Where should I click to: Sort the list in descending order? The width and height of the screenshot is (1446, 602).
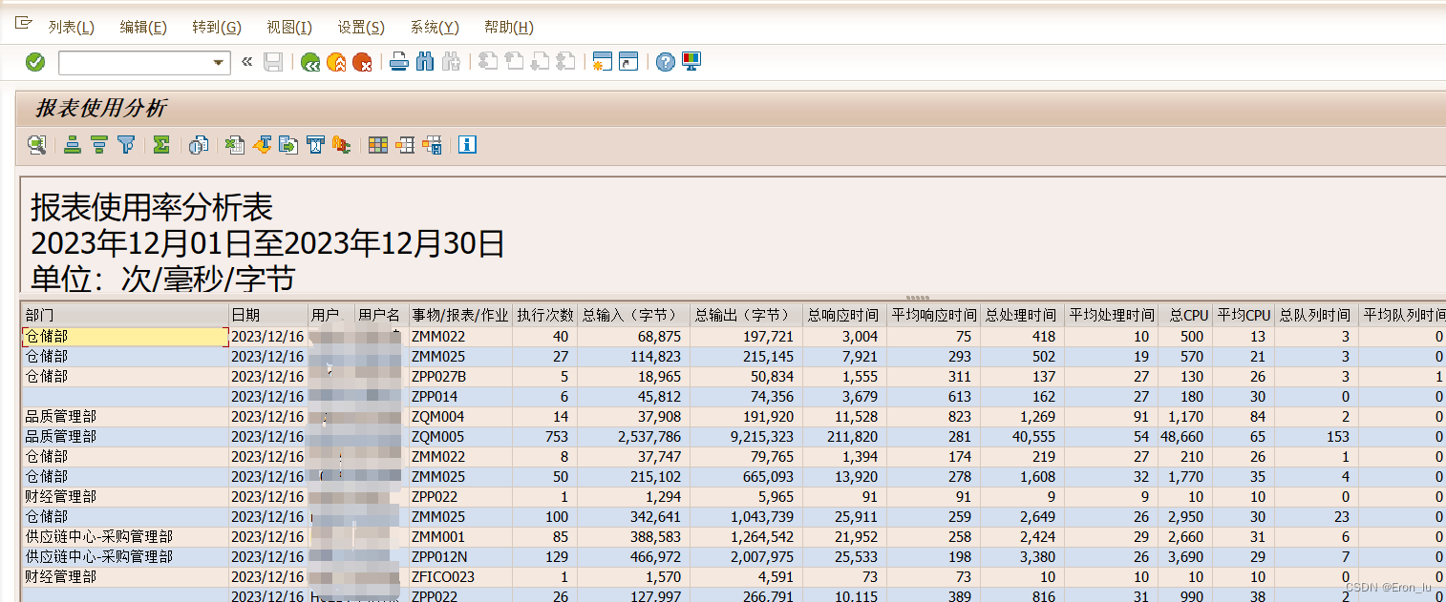(x=98, y=145)
